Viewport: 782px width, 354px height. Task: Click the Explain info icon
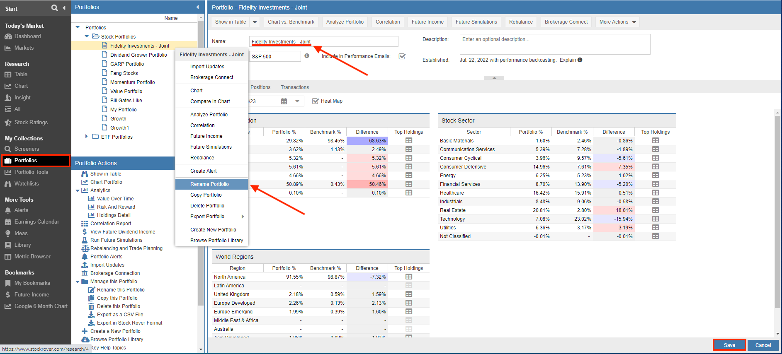580,60
